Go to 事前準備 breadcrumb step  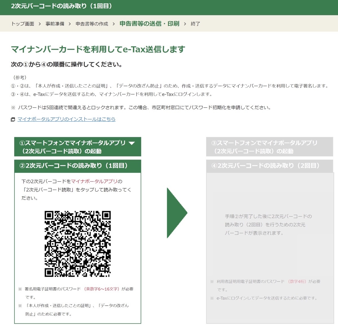coord(55,24)
